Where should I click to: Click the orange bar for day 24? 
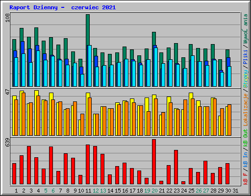pos(185,118)
